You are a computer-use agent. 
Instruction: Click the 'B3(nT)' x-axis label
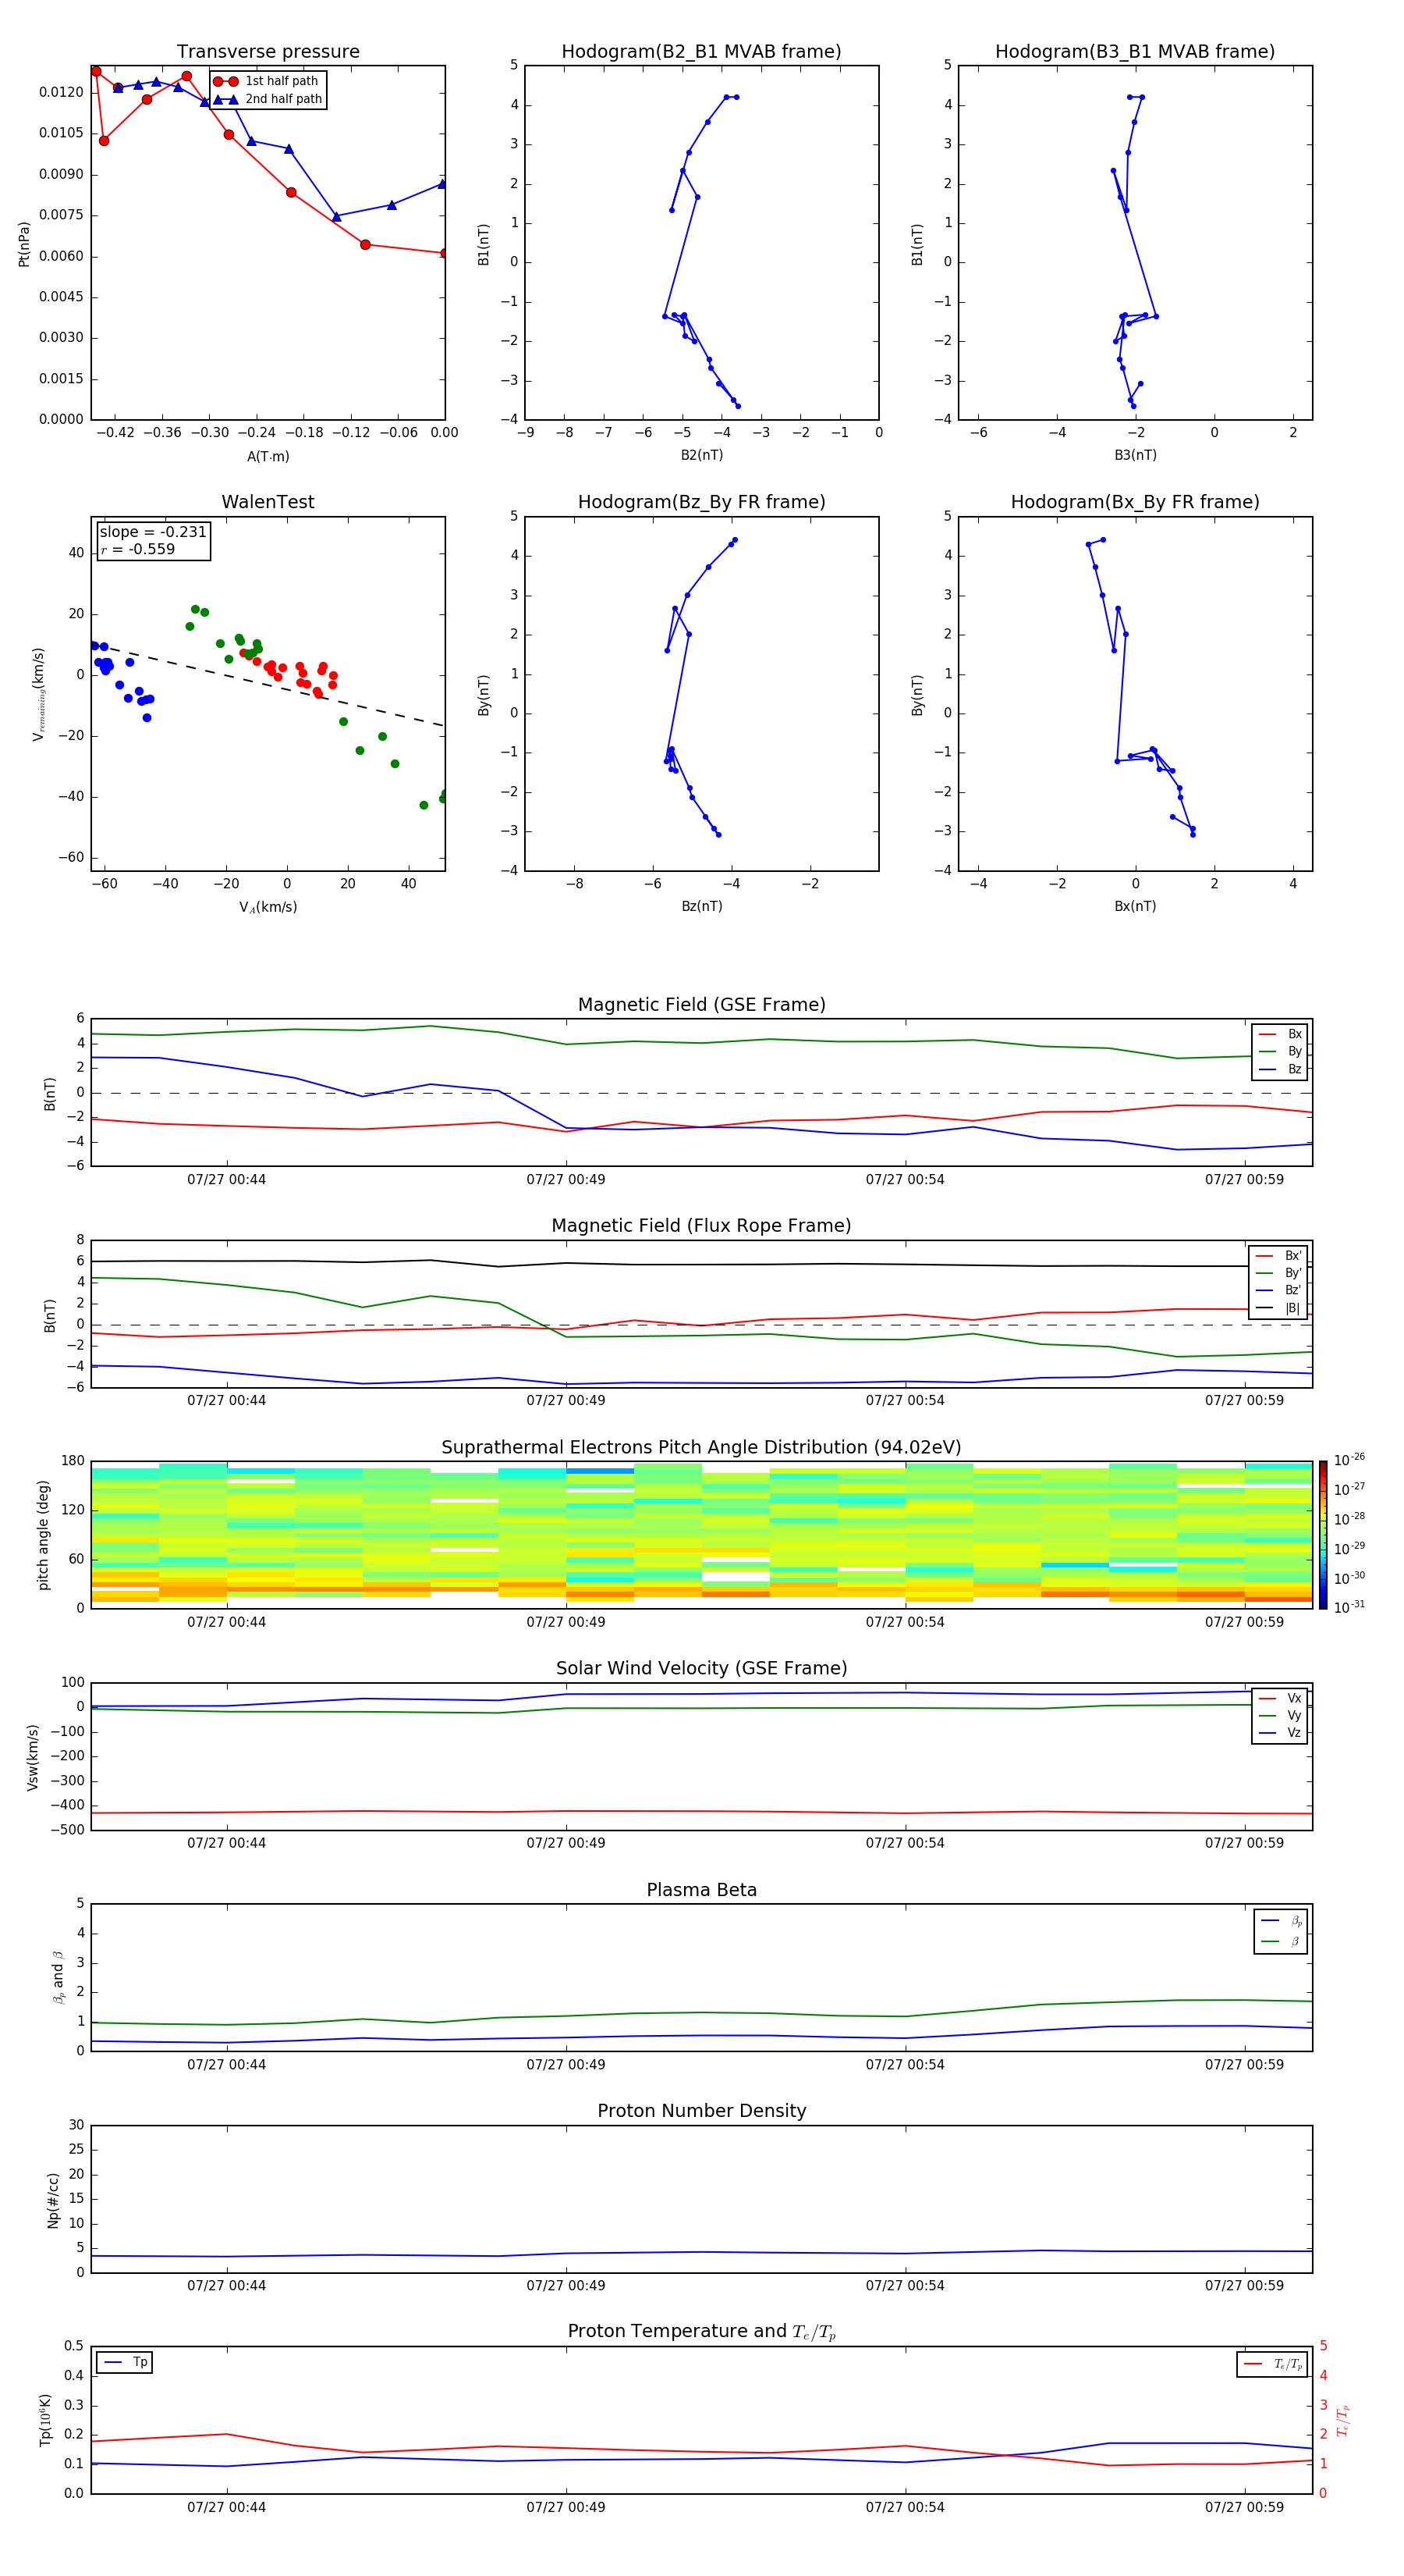click(x=1135, y=455)
